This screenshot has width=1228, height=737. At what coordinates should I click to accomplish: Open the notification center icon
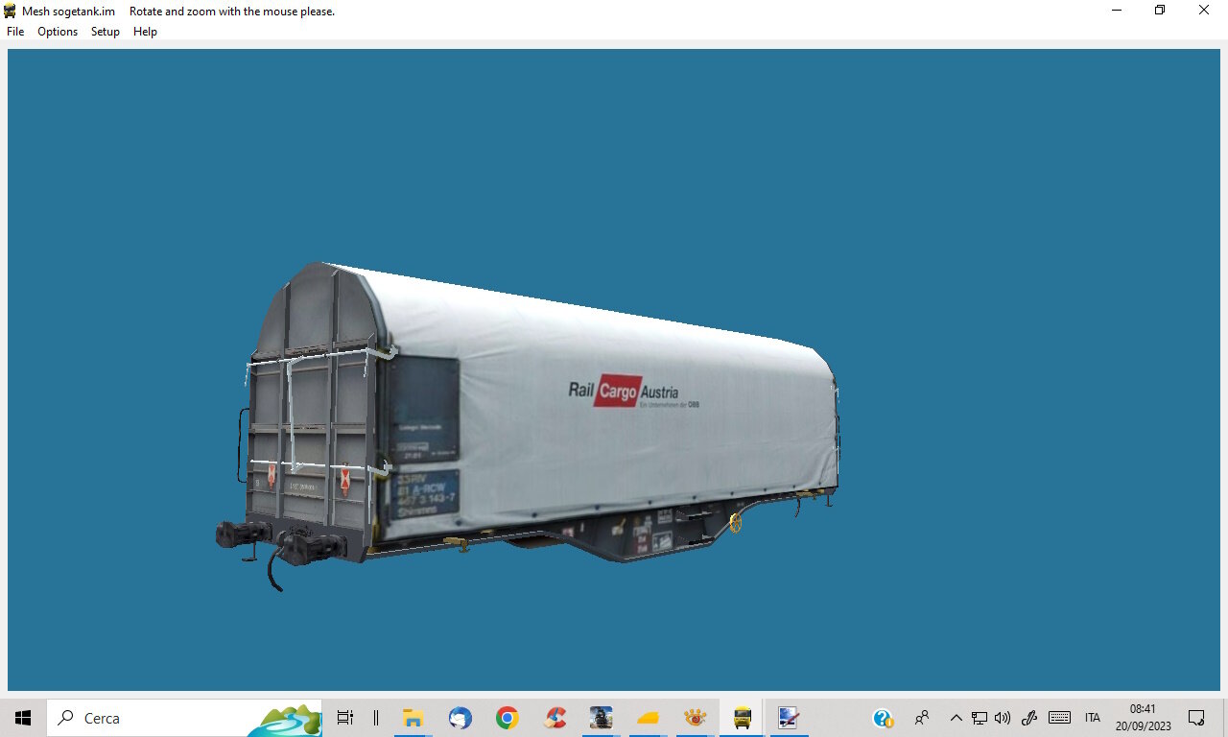pos(1196,718)
